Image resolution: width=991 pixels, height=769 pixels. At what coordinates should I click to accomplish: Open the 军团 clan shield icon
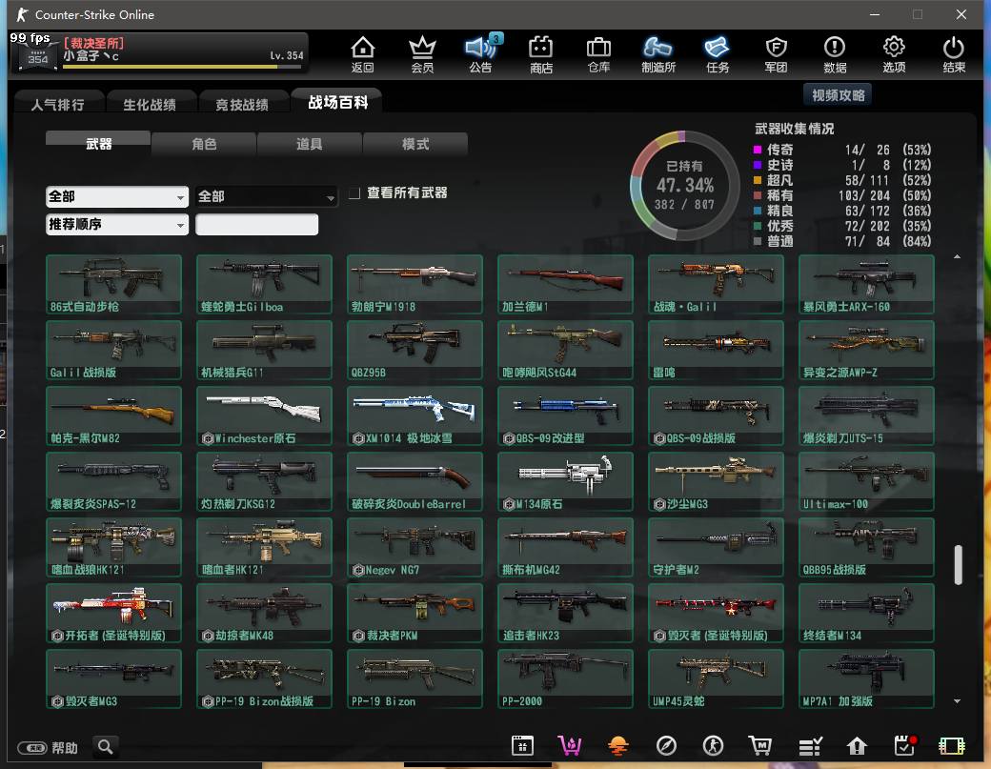776,54
